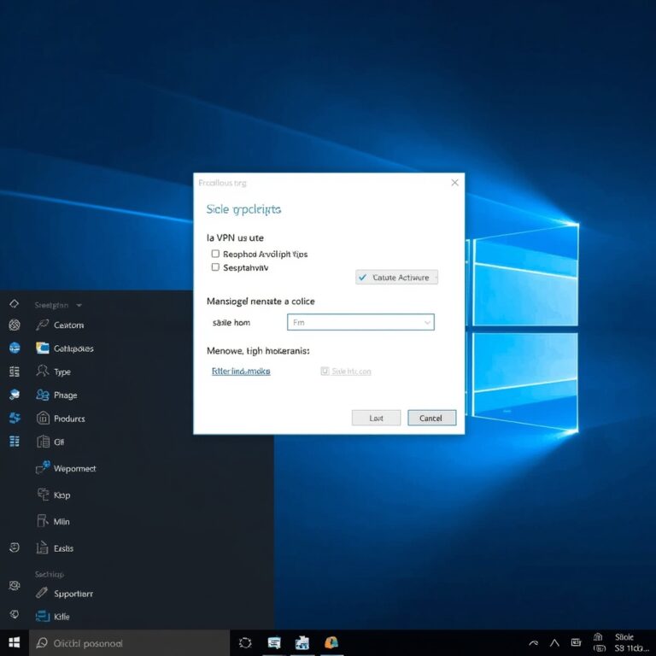
Task: Toggle the greyed 'Siole hfc.con' checkbox
Action: [325, 371]
